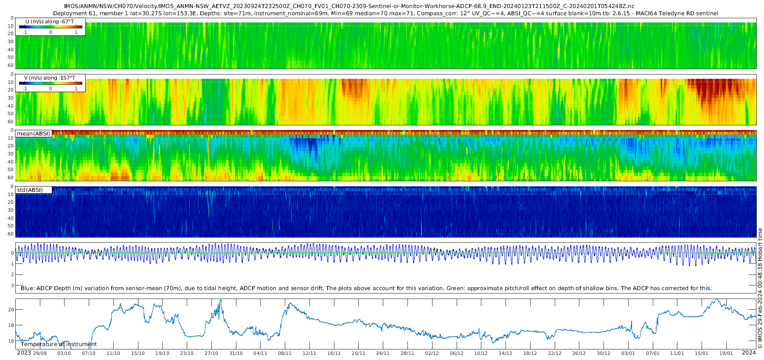
Task: Select the mean(ABSI) panel label
Action: [x=34, y=133]
